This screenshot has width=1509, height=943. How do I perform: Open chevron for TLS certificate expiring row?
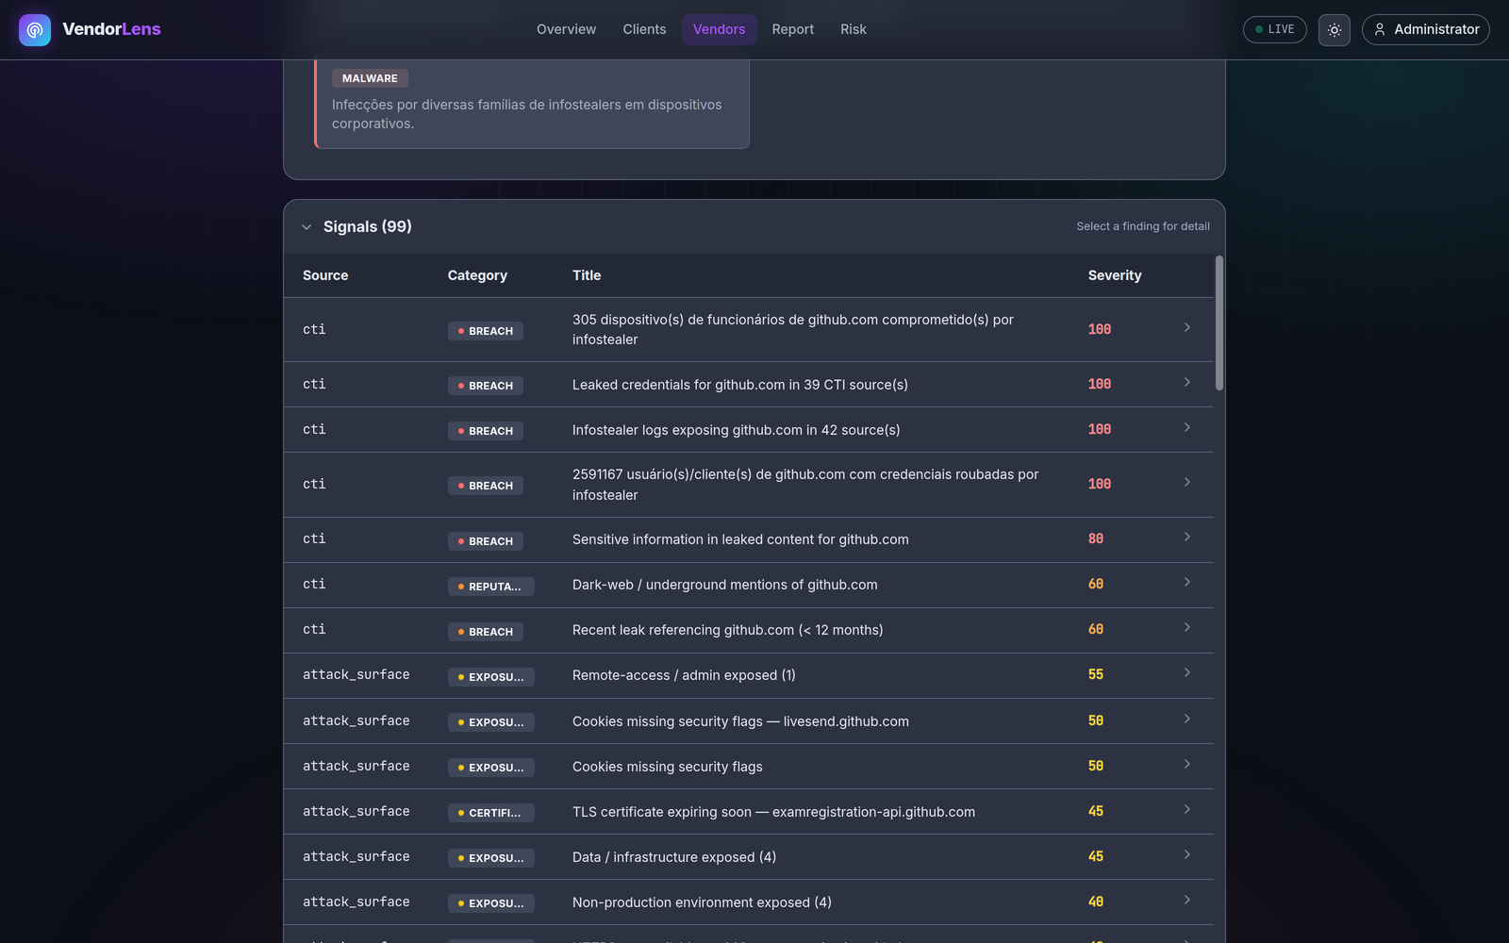pos(1187,809)
